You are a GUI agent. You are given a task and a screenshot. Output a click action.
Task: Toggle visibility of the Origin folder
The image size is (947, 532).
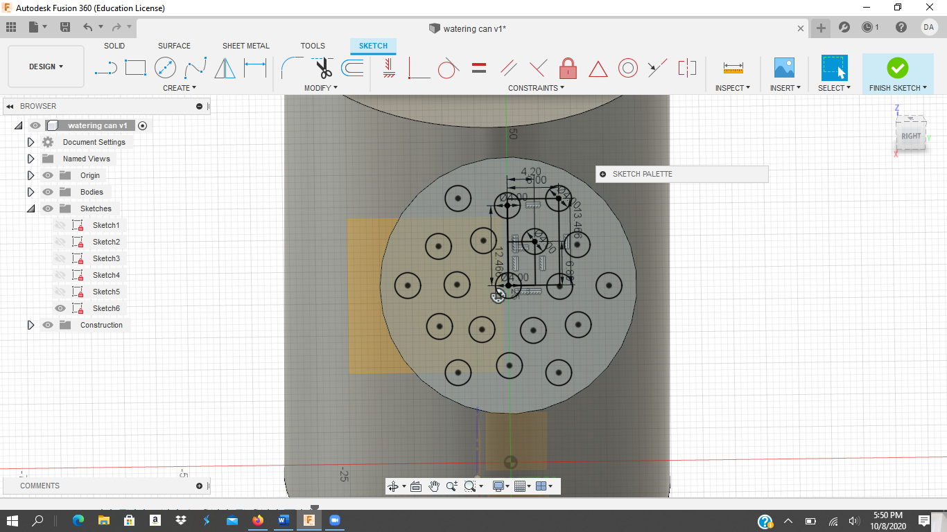click(48, 175)
